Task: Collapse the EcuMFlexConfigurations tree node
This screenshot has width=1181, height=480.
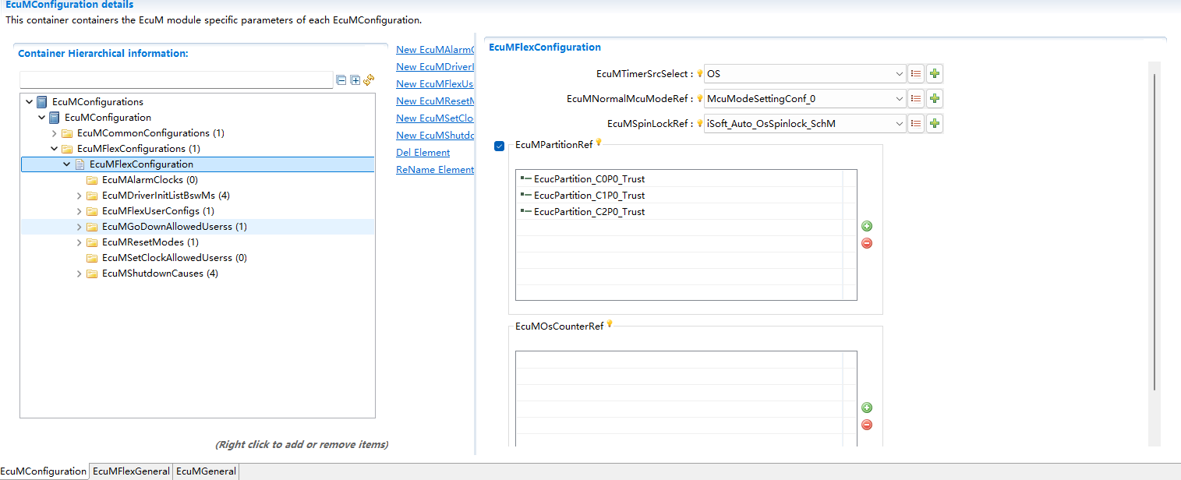Action: click(55, 149)
